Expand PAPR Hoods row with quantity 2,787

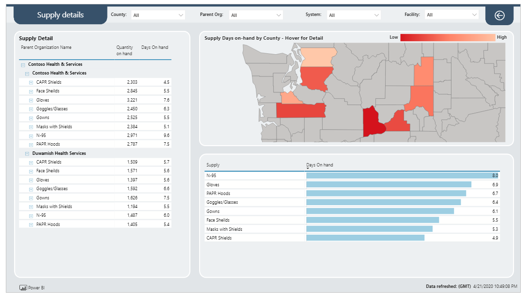[31, 144]
